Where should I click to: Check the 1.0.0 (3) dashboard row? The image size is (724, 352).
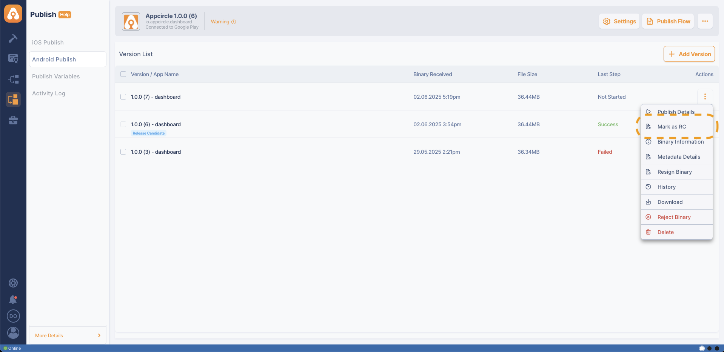(x=123, y=152)
